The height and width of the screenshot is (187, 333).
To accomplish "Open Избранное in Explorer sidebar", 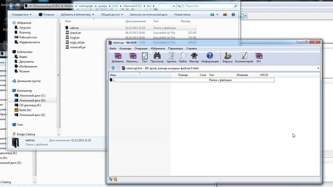I will 24,23.
